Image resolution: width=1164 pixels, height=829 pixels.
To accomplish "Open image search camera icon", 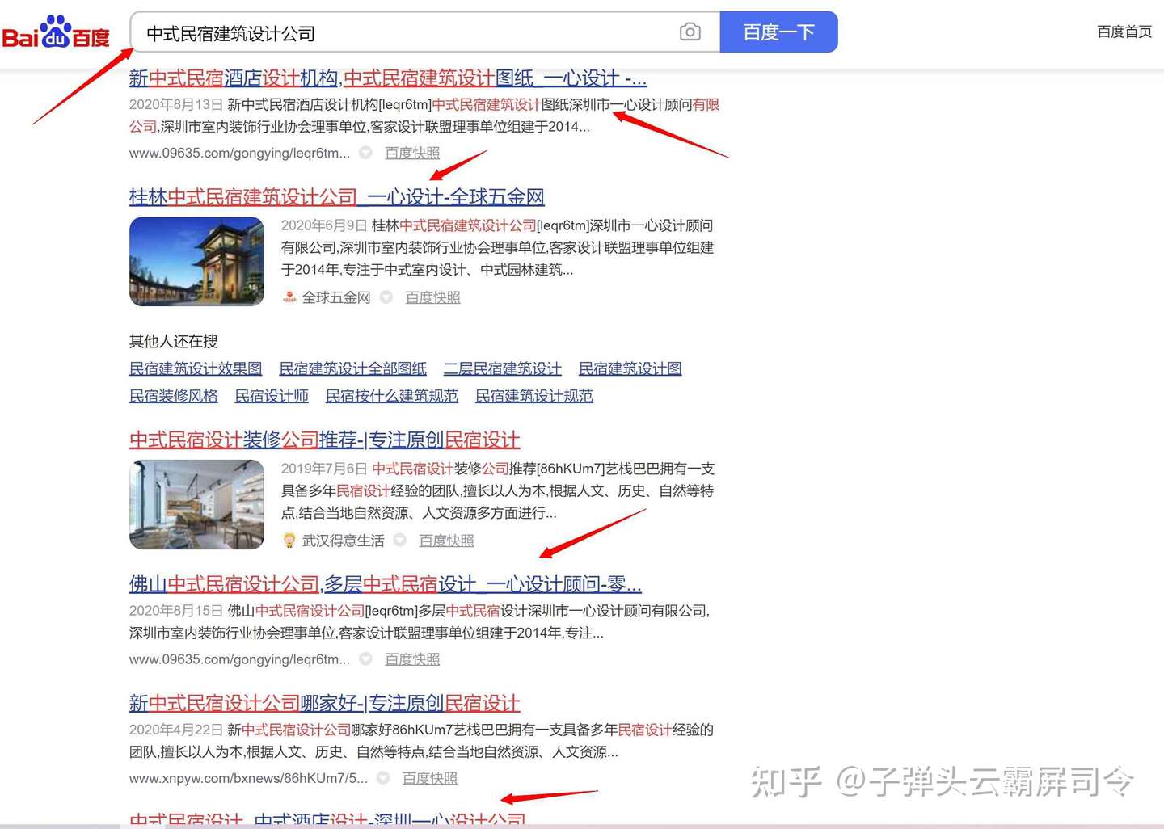I will point(690,32).
